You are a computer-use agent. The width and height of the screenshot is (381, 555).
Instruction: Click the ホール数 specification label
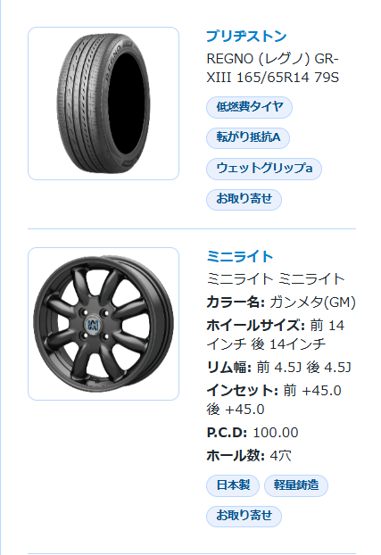coord(236,456)
